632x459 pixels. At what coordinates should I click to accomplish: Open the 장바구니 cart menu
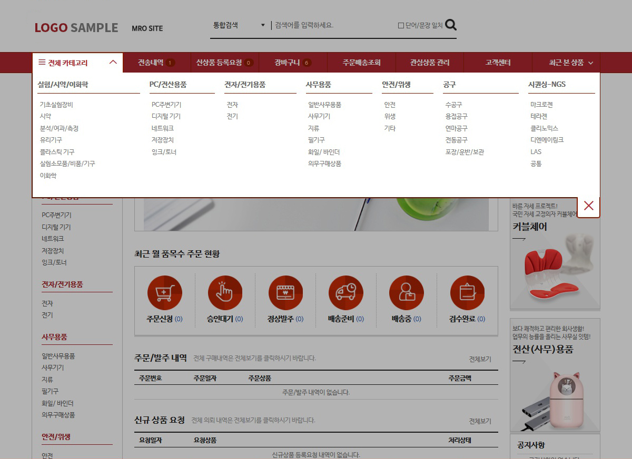289,62
